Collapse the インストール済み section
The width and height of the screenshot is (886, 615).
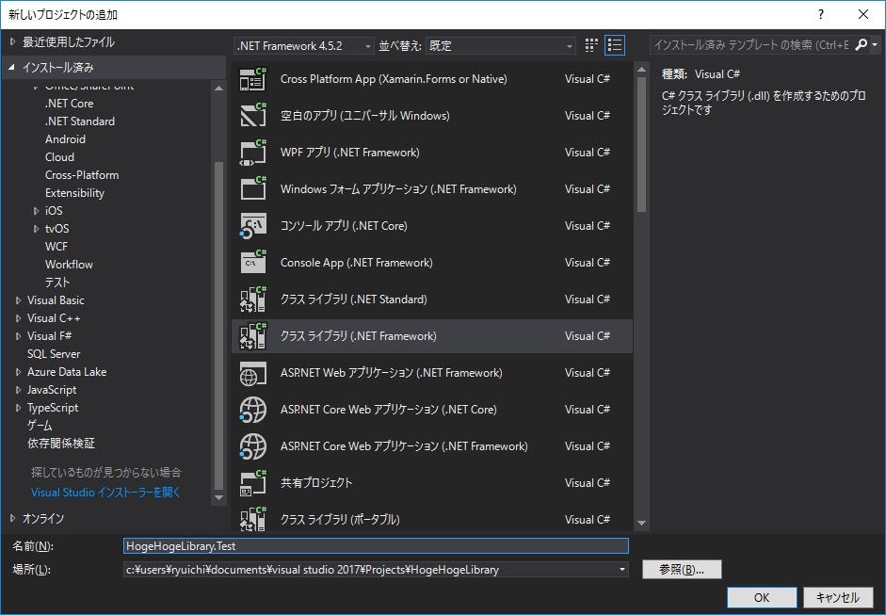pos(12,67)
